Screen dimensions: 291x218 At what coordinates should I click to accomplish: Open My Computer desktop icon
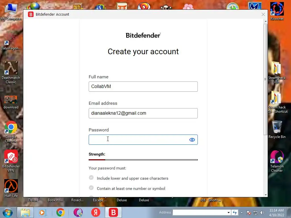click(x=11, y=12)
